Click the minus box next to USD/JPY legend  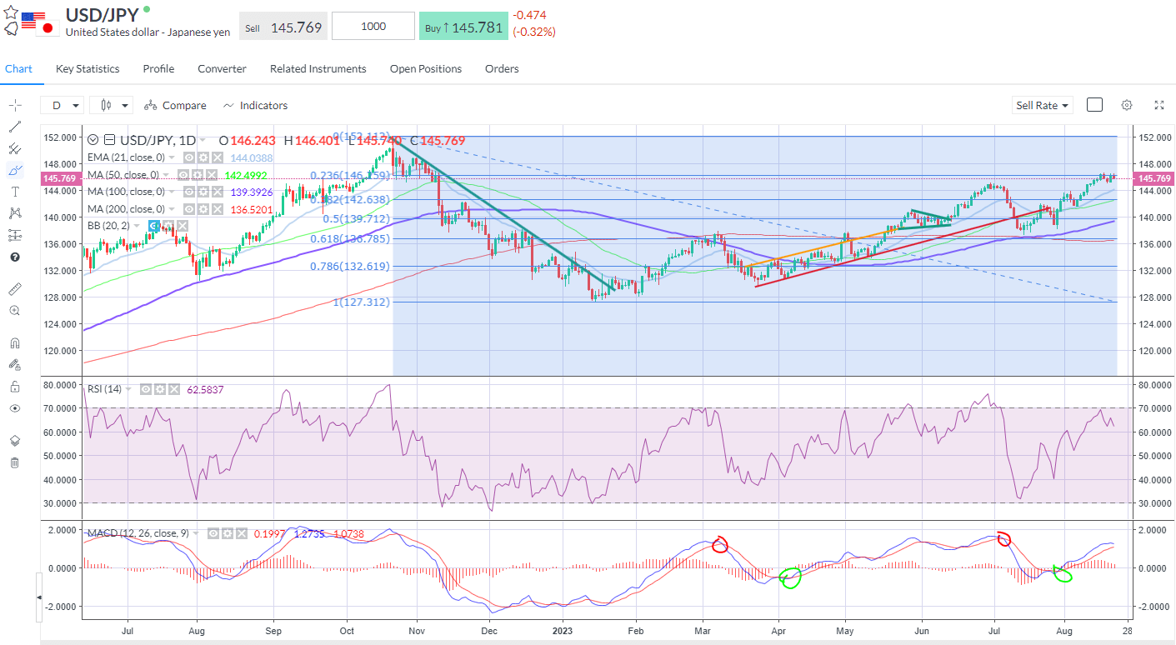click(x=109, y=140)
